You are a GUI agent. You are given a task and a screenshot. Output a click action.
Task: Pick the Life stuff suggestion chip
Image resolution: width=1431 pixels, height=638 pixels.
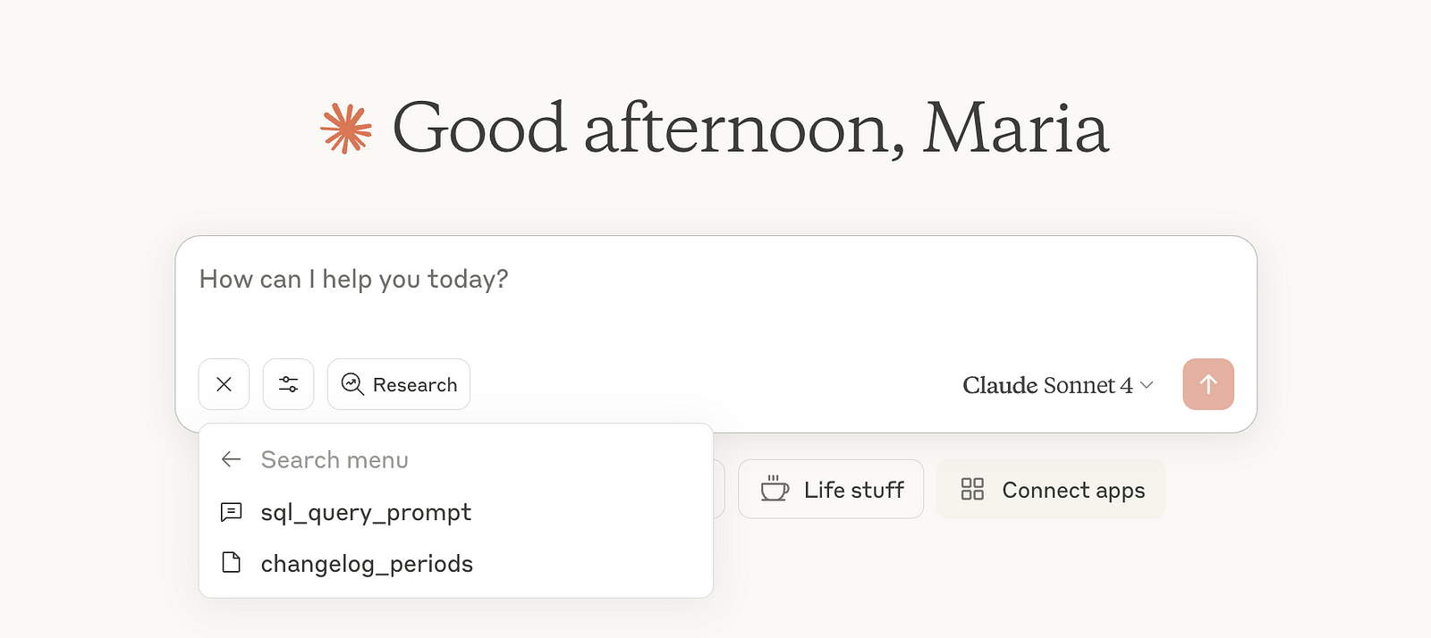click(831, 489)
